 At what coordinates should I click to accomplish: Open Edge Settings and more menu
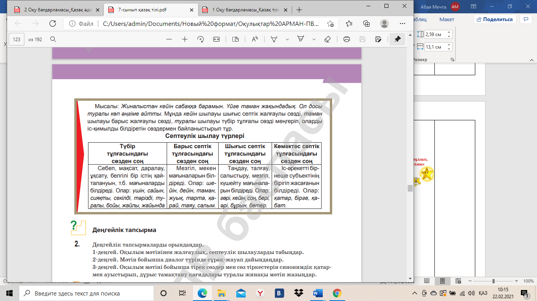403,24
